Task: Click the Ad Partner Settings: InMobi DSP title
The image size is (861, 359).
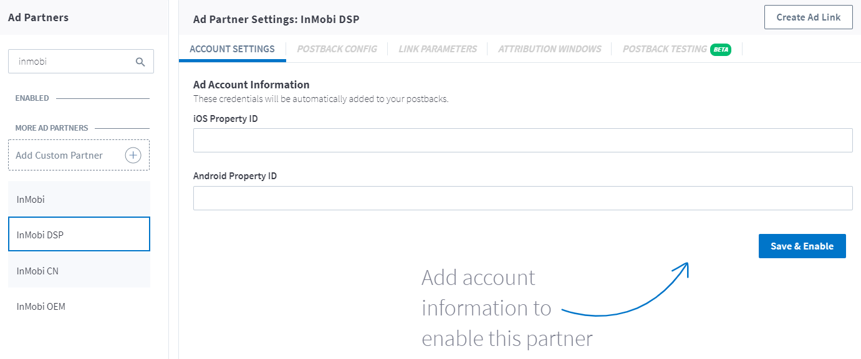Action: coord(276,19)
